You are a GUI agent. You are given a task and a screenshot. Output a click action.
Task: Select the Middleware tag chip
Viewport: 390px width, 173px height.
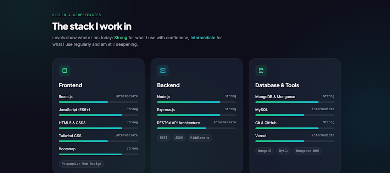click(x=200, y=138)
